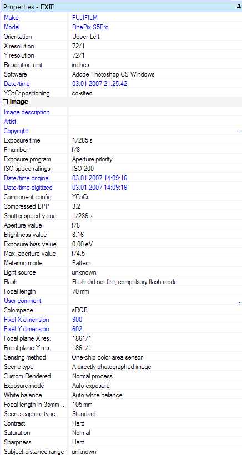Click the pin icon in Properties title bar
The height and width of the screenshot is (455, 242).
click(x=239, y=7)
